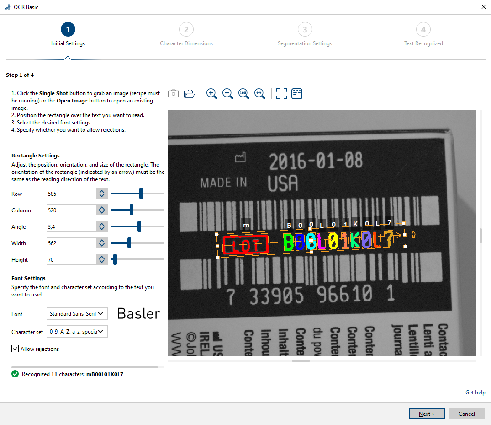Click the rotate handle beside the OCR rectangle
The image size is (491, 425).
click(414, 234)
